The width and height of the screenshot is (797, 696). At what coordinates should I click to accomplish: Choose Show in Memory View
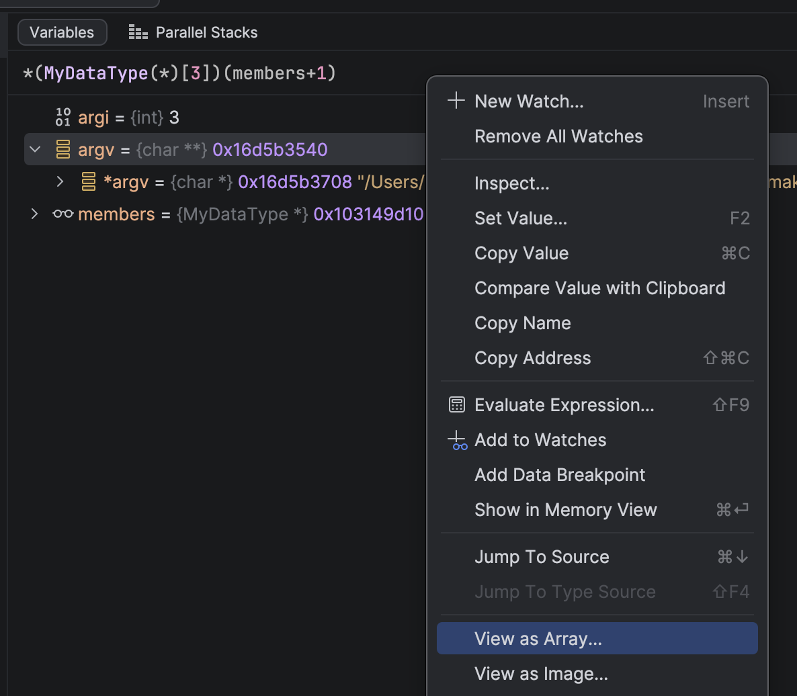(x=597, y=509)
